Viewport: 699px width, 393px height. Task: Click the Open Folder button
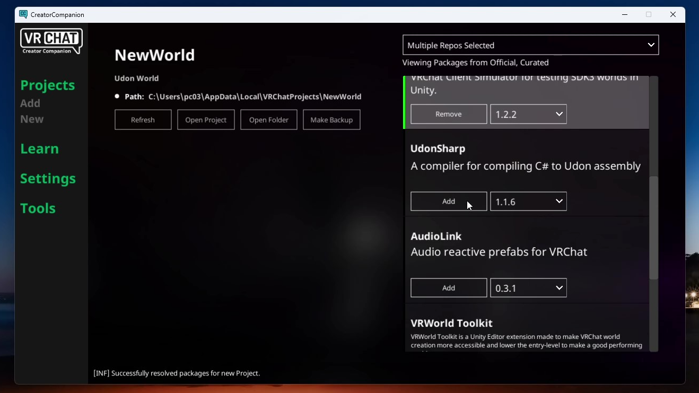pos(269,120)
